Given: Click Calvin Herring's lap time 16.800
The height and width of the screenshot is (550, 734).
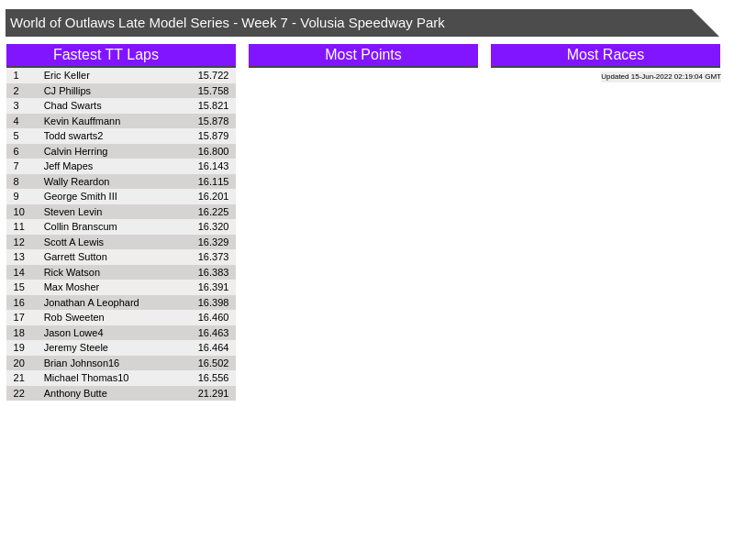Looking at the screenshot, I should point(213,151).
